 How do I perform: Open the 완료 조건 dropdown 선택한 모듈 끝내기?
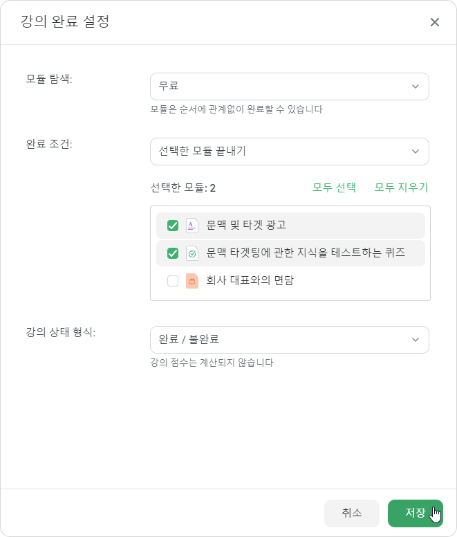290,152
